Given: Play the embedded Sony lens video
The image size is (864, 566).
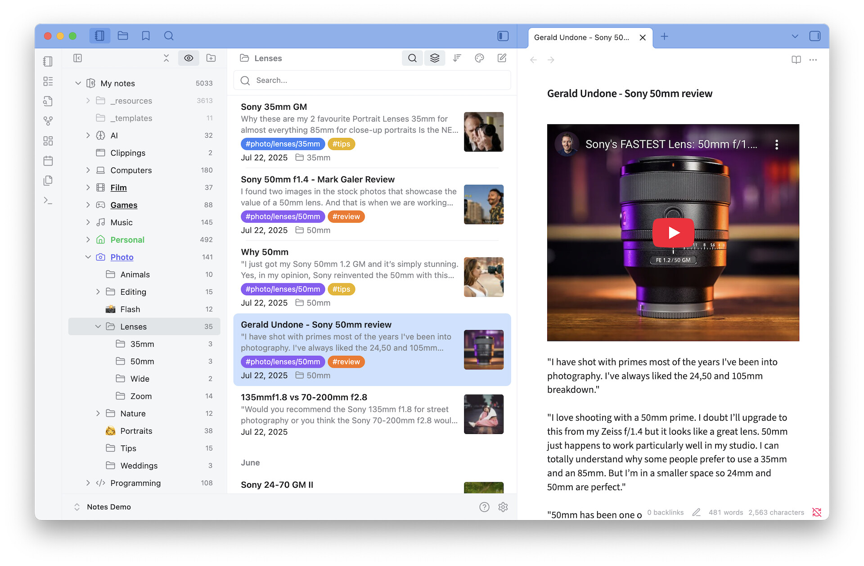Looking at the screenshot, I should click(x=673, y=233).
